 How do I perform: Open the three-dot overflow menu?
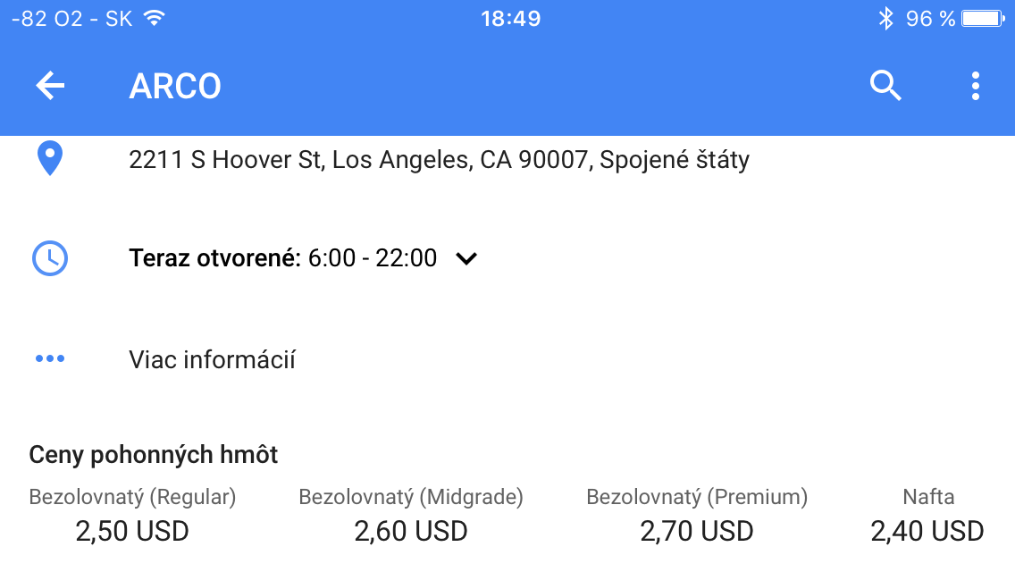975,86
